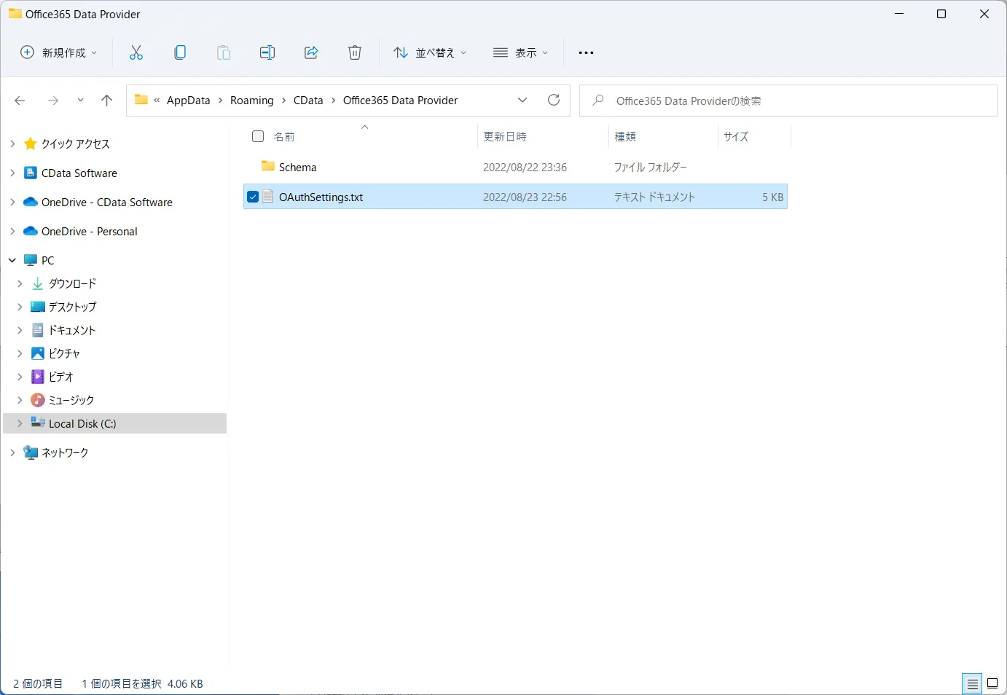Go up one folder level
The height and width of the screenshot is (695, 1007).
106,101
